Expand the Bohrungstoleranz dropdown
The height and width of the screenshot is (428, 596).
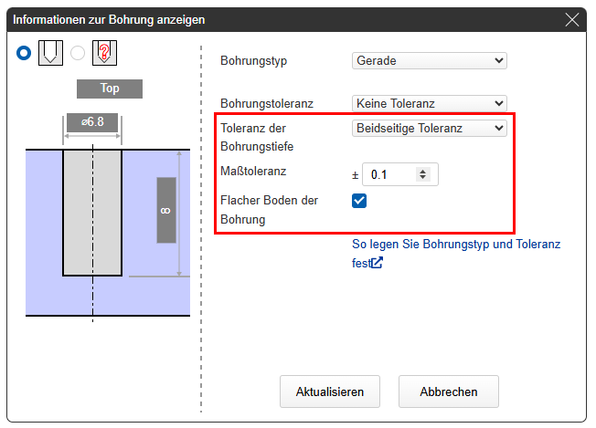pos(429,104)
